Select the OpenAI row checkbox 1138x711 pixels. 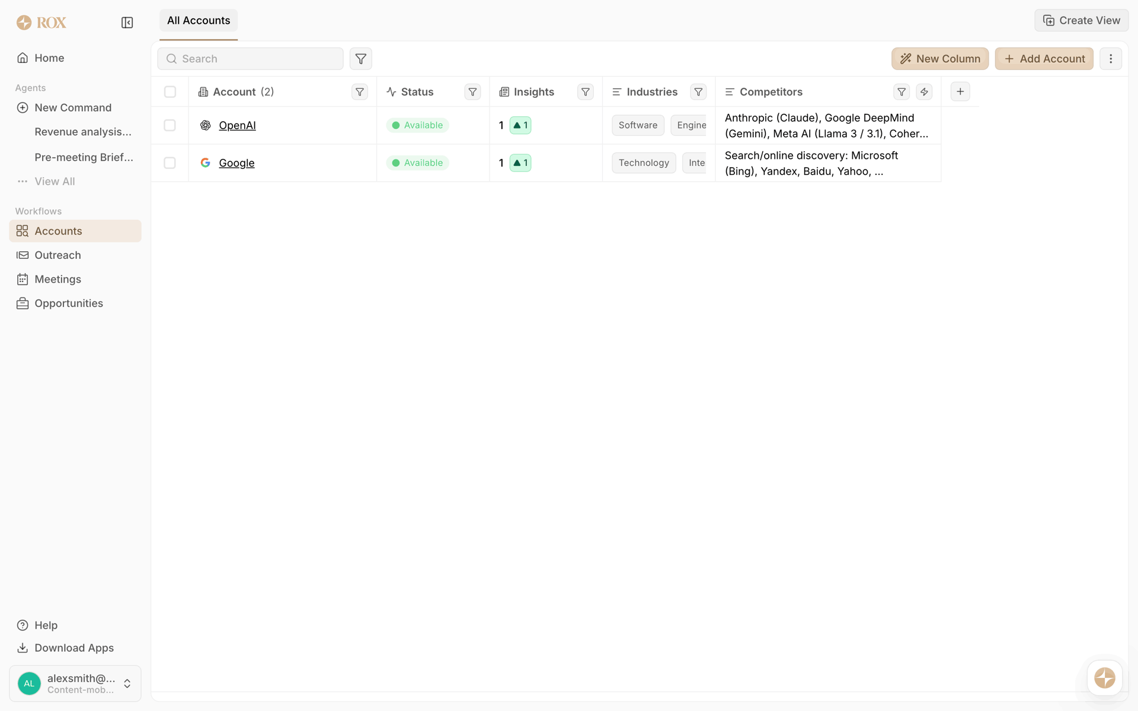click(170, 126)
